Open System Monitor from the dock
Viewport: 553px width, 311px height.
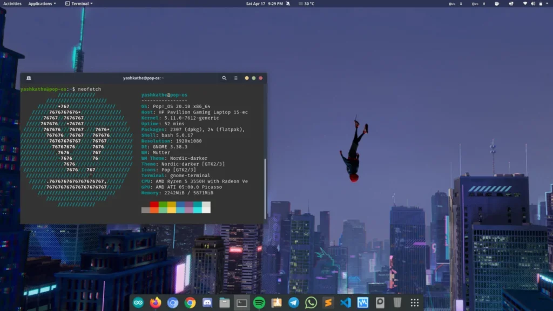363,302
